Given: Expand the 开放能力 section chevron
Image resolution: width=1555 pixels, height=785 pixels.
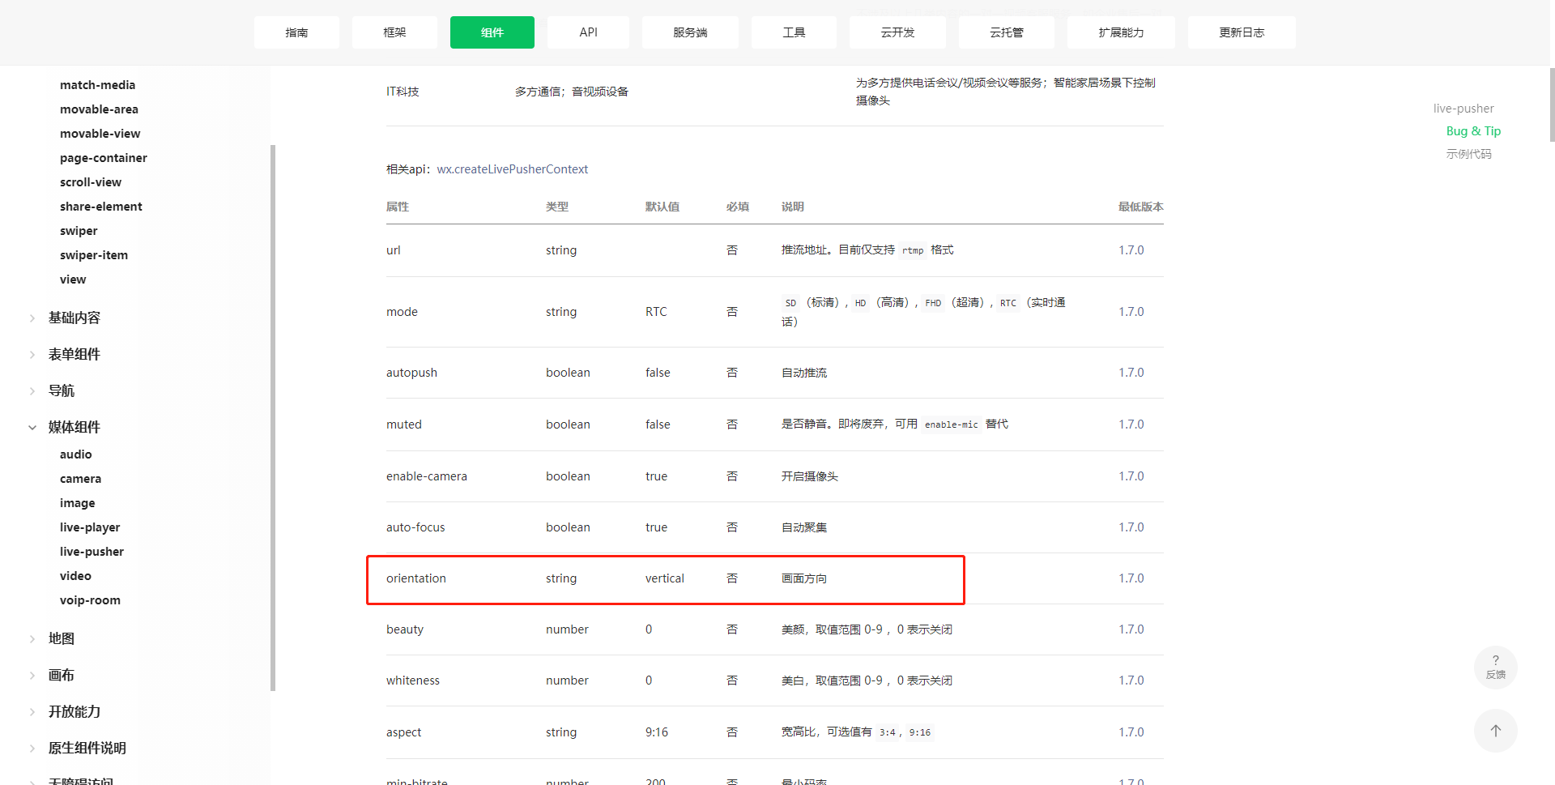Looking at the screenshot, I should [32, 712].
